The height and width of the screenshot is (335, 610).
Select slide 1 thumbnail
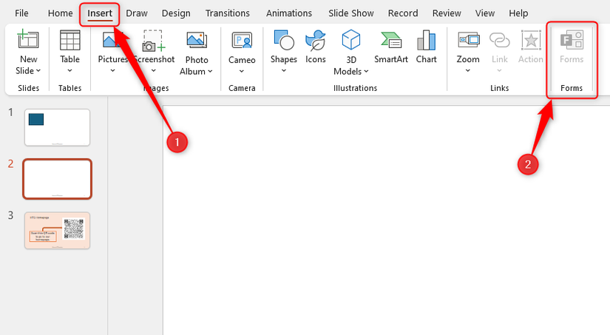(57, 127)
